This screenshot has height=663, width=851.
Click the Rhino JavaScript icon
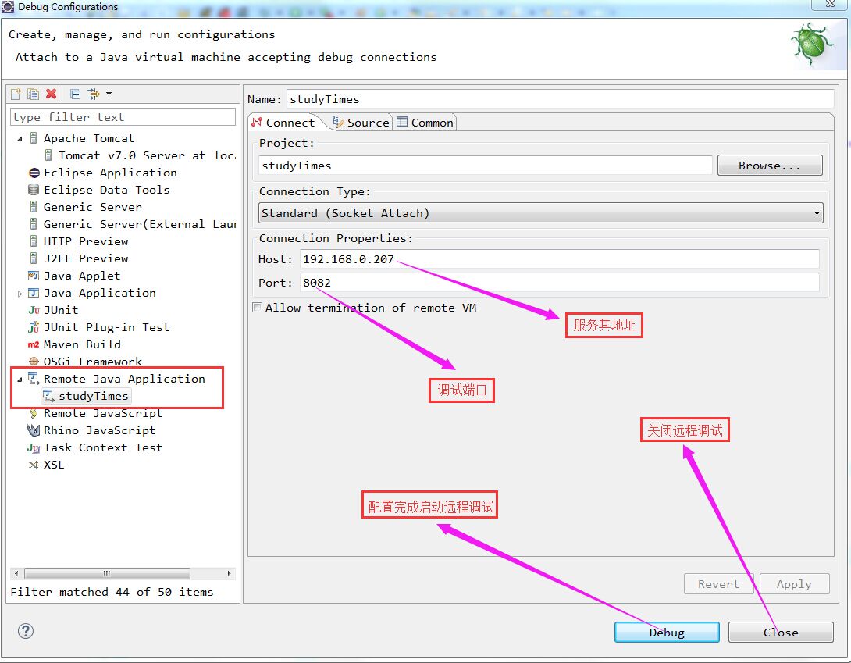click(x=34, y=430)
